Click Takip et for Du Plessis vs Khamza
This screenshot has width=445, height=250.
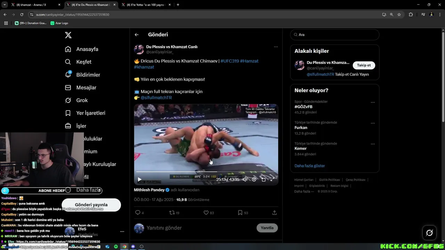point(364,65)
